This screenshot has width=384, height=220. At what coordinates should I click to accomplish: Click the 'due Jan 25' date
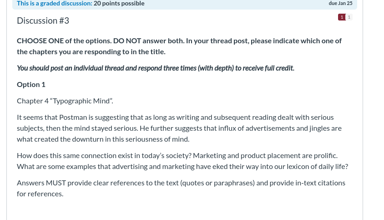coord(340,4)
